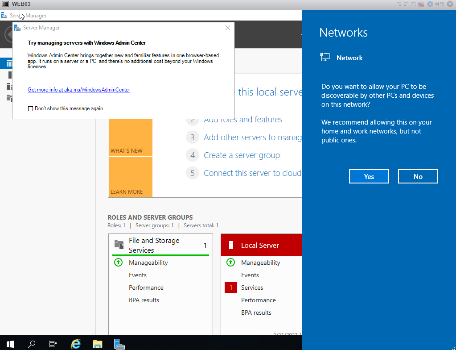
Task: Click the Server Manager dialog title icon
Action: point(17,28)
